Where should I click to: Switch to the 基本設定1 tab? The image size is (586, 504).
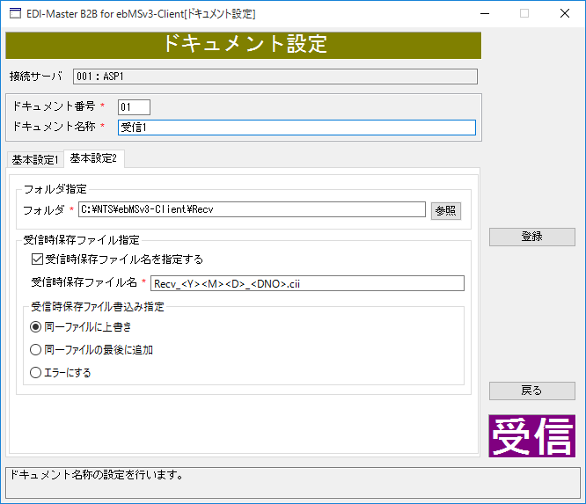[35, 159]
